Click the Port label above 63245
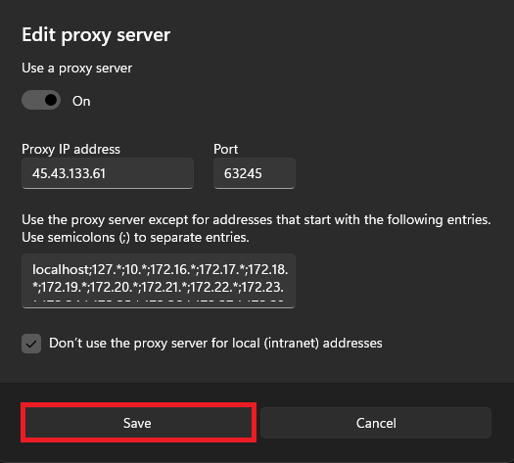Viewport: 514px width, 463px height. click(x=225, y=149)
